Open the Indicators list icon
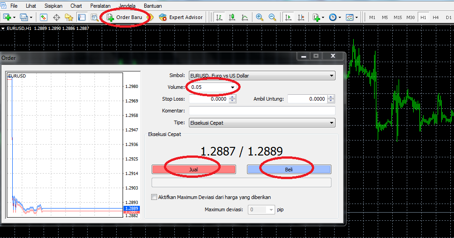Screen dimensions: 454x238 pos(316,17)
